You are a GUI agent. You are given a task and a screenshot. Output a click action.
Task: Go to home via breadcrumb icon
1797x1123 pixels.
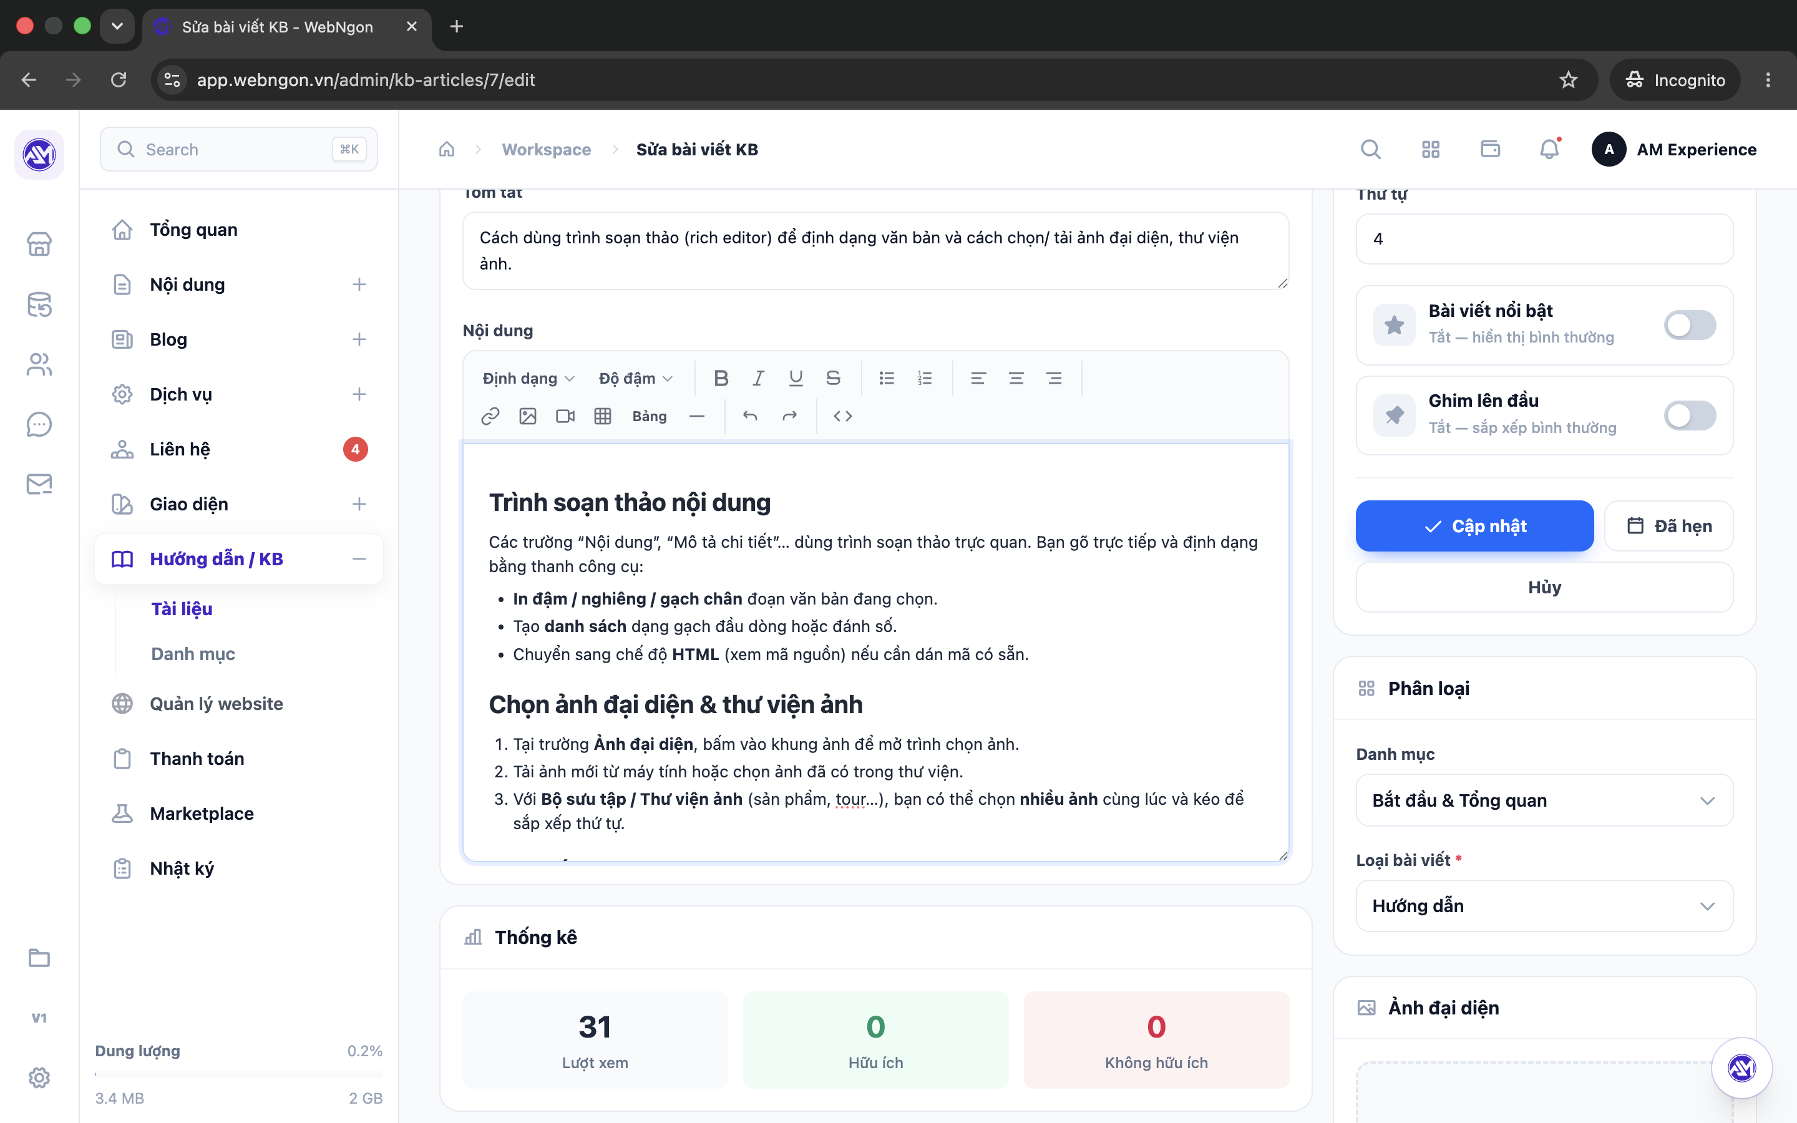tap(447, 149)
